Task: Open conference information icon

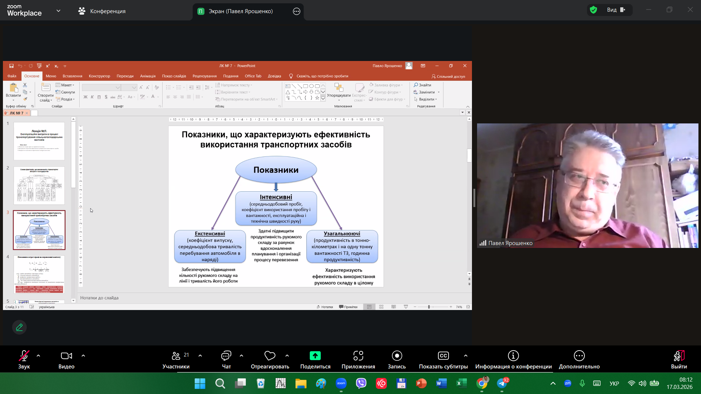Action: click(x=513, y=356)
